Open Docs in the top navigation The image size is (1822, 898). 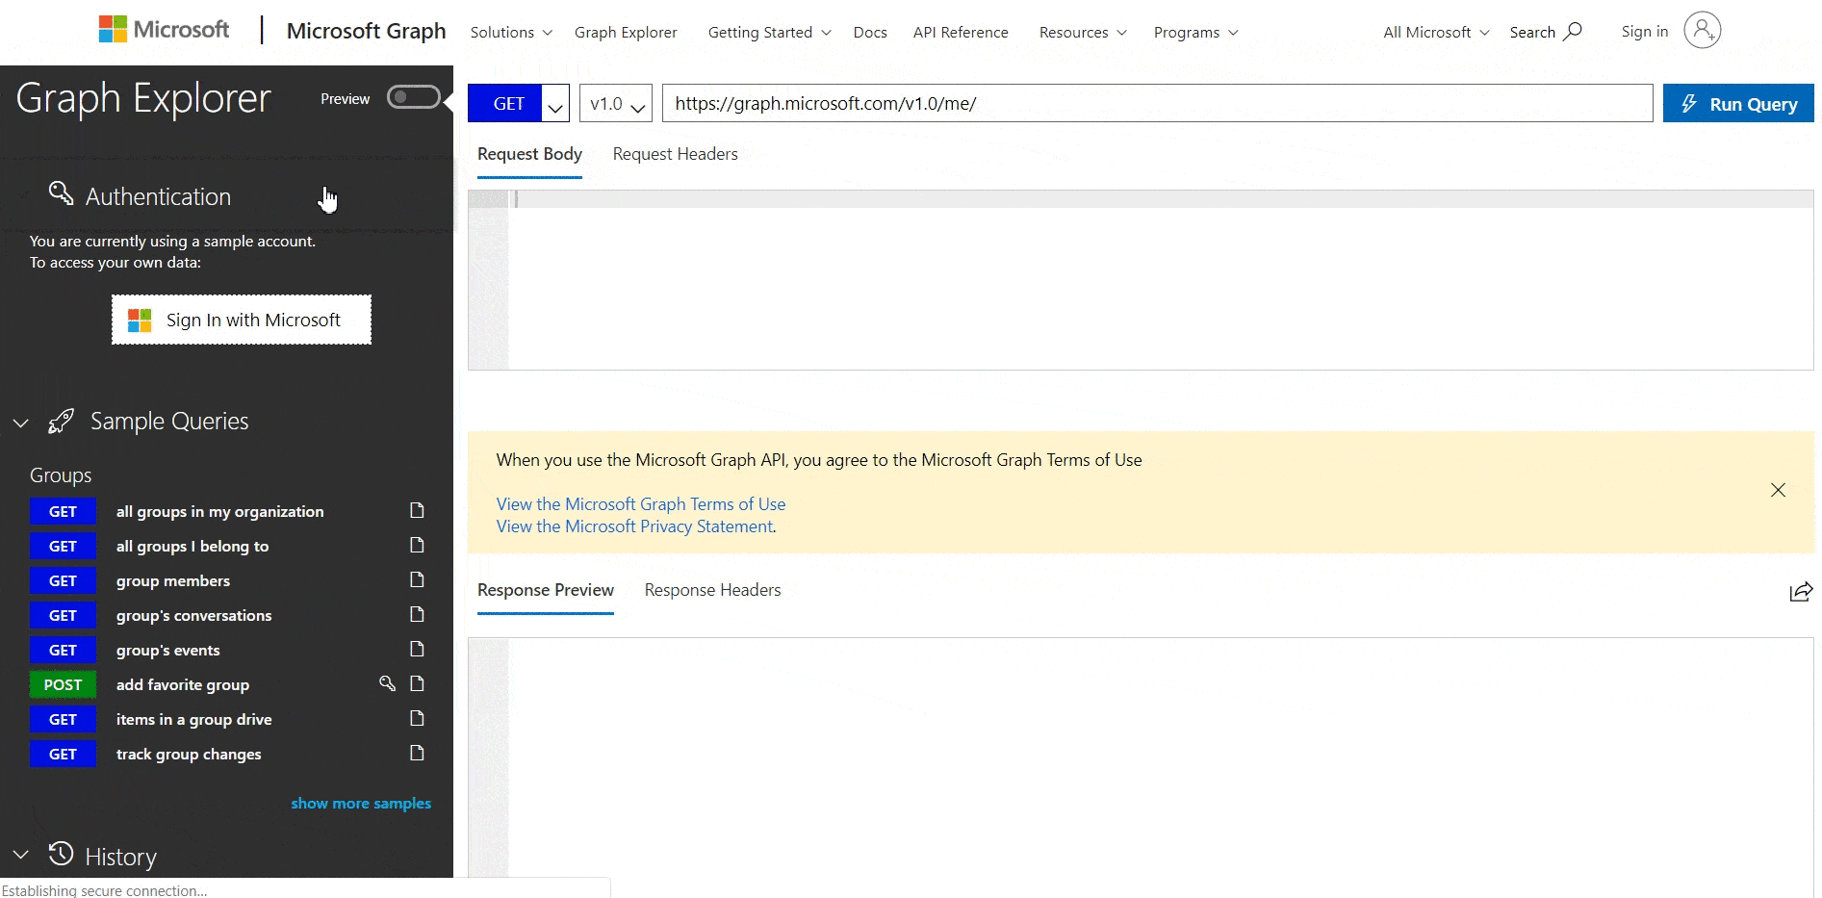870,33
